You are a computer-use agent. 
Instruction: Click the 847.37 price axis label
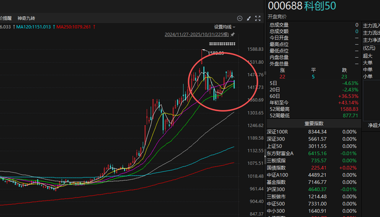[256, 214]
